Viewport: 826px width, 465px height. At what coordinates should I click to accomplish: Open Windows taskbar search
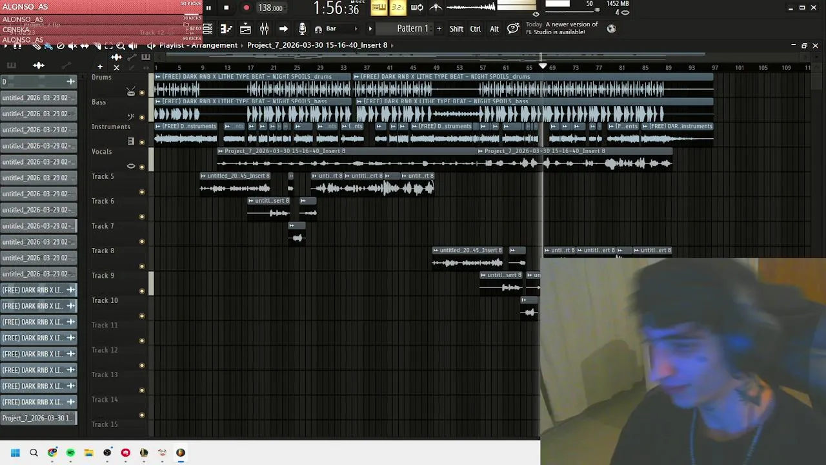pos(34,453)
